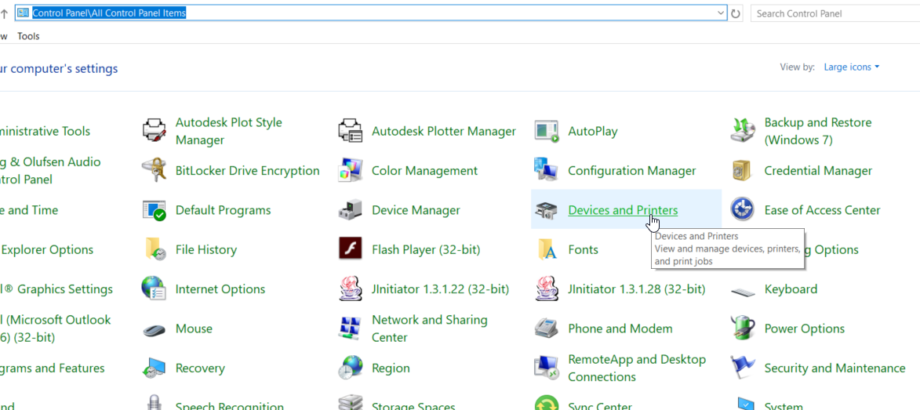The width and height of the screenshot is (920, 410).
Task: Click the Network and Sharing Center icon
Action: [350, 328]
